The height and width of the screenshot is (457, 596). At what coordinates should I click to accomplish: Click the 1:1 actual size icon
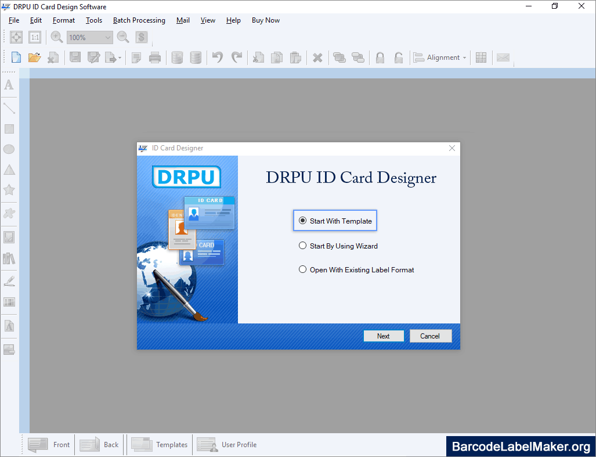35,37
